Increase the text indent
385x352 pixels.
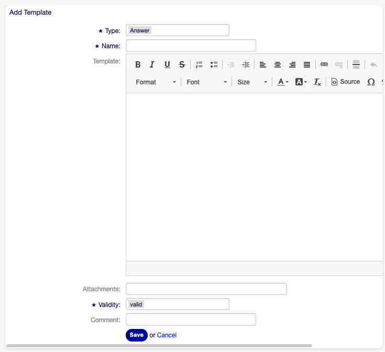click(x=246, y=64)
